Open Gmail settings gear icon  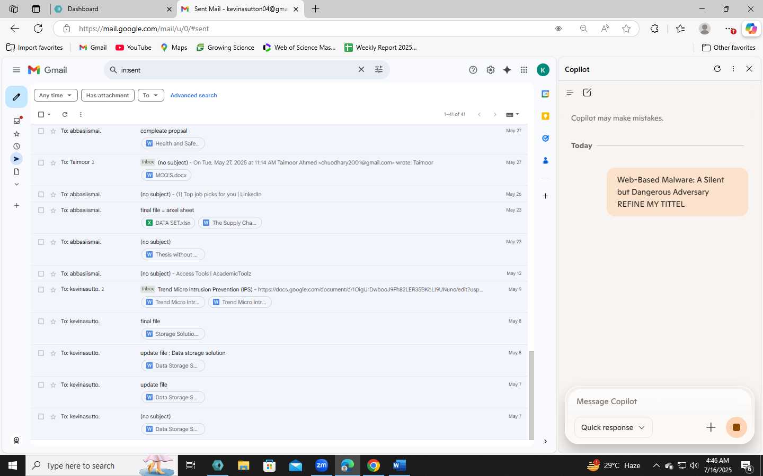tap(491, 70)
